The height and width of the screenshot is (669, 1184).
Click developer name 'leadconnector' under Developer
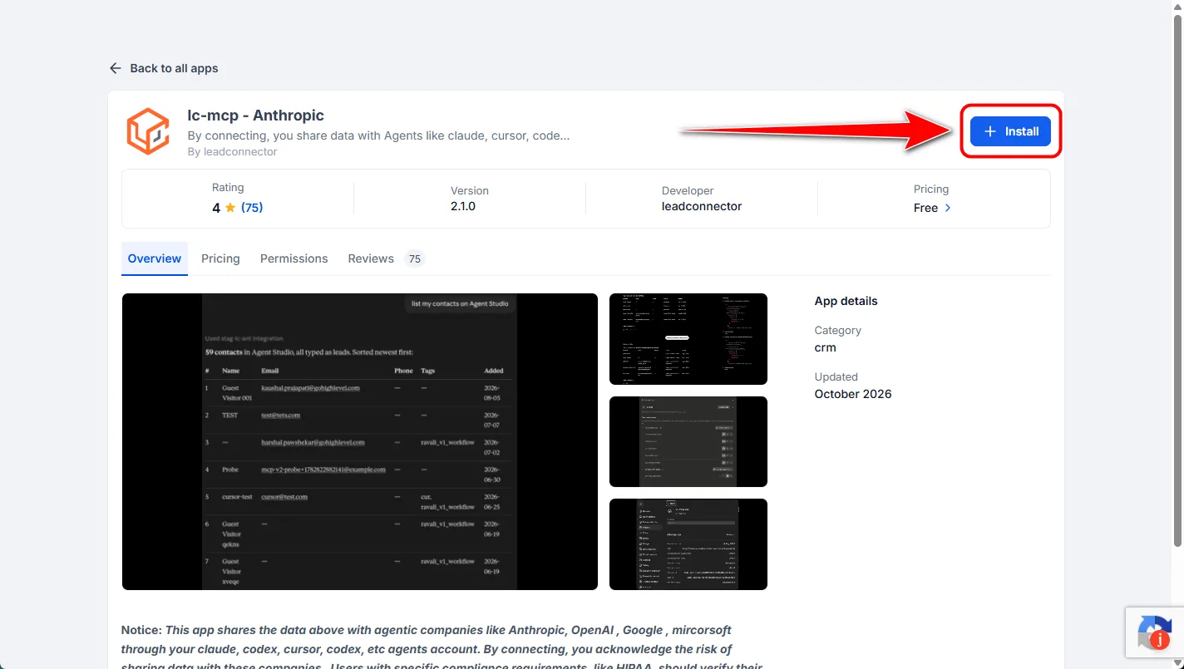click(x=702, y=206)
